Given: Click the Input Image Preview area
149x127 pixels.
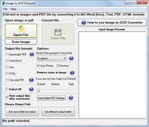Looking at the screenshot, I should coord(112,74).
